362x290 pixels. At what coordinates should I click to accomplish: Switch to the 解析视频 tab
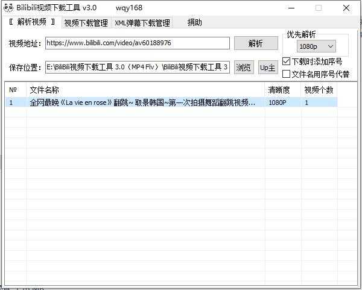[x=33, y=22]
